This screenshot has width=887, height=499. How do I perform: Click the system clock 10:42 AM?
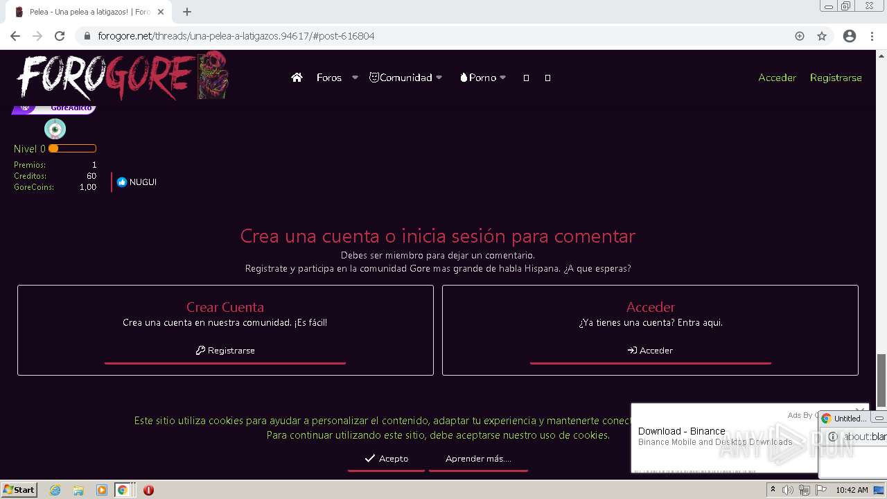(852, 490)
